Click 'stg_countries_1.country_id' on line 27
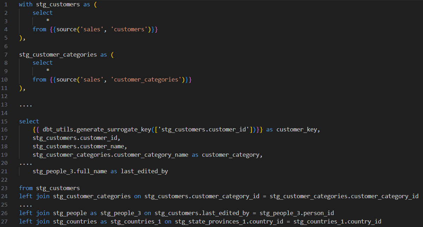Image resolution: width=423 pixels, height=227 pixels. tap(337, 221)
